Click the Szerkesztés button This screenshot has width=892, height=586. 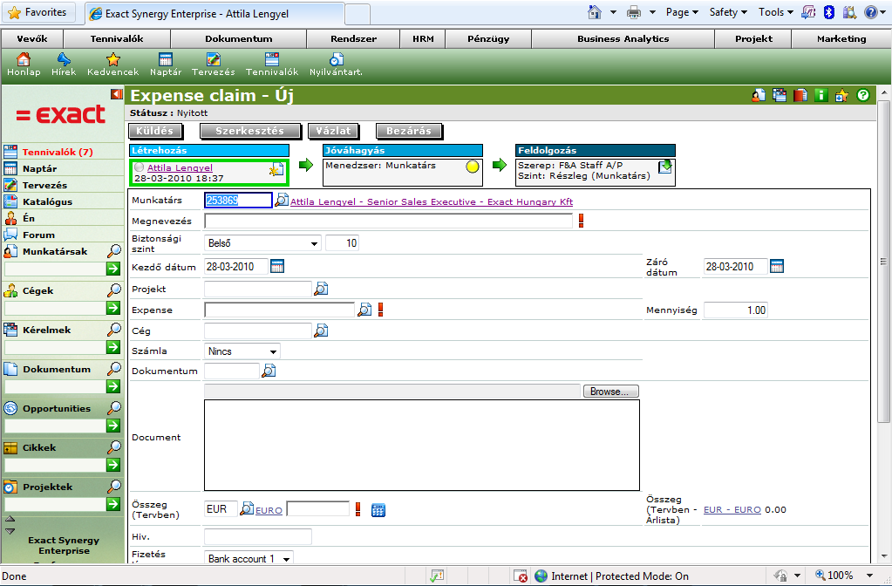(249, 131)
